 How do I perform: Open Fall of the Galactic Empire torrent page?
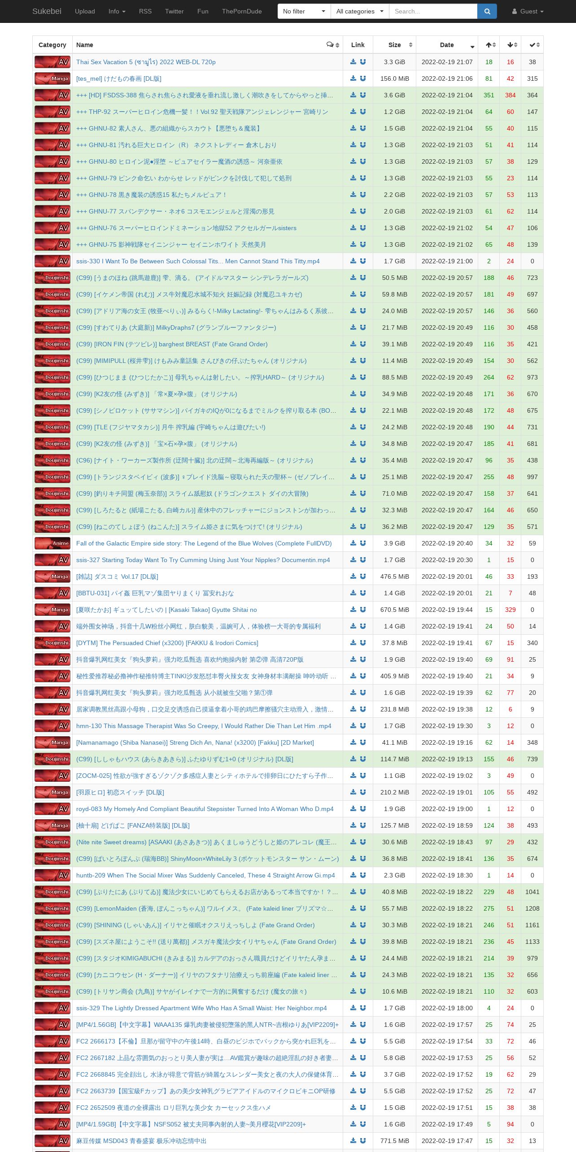click(204, 543)
